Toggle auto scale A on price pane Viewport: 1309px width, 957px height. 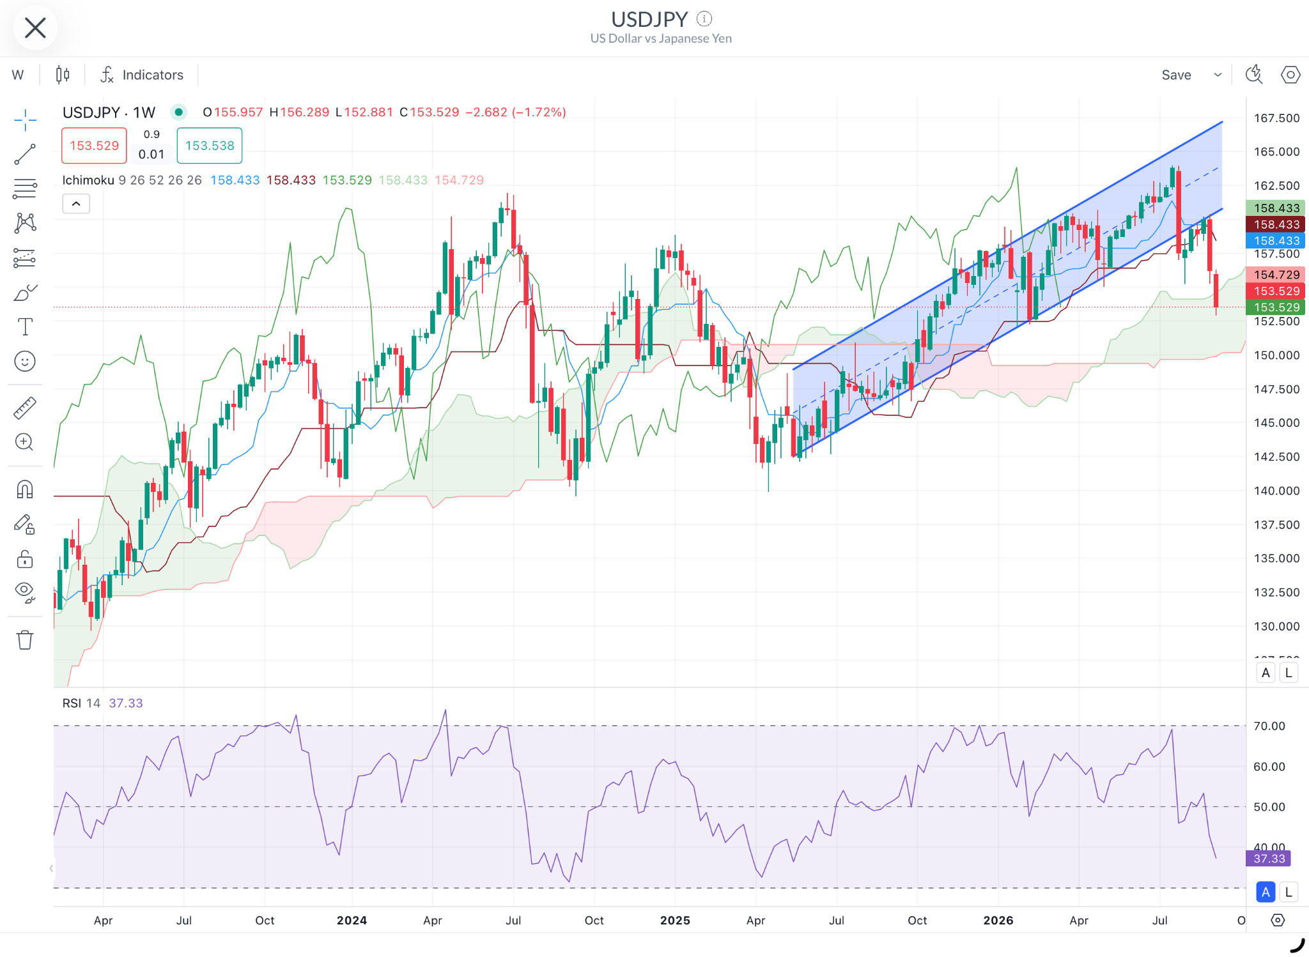coord(1266,673)
